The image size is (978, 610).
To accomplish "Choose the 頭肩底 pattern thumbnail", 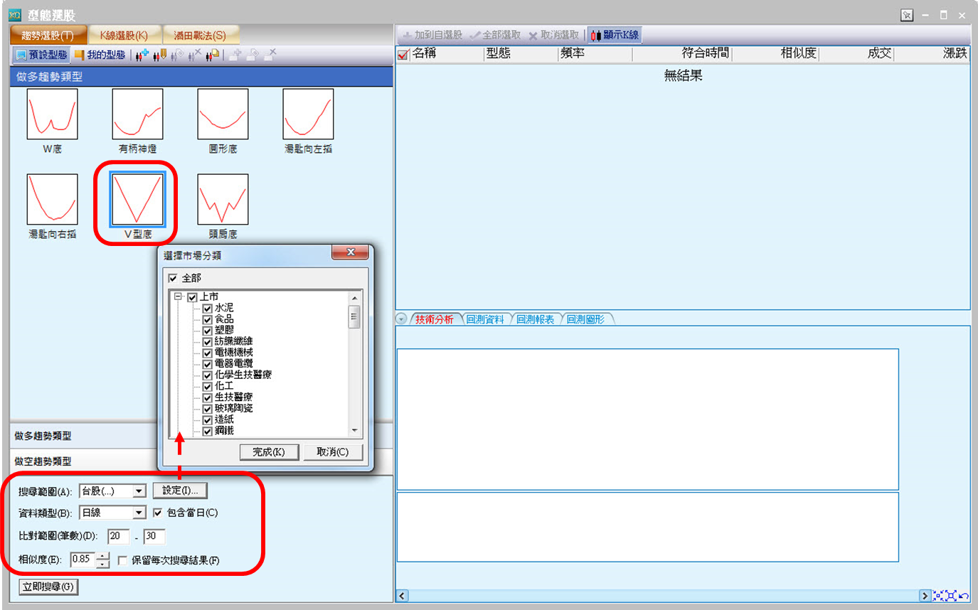I will pyautogui.click(x=223, y=200).
